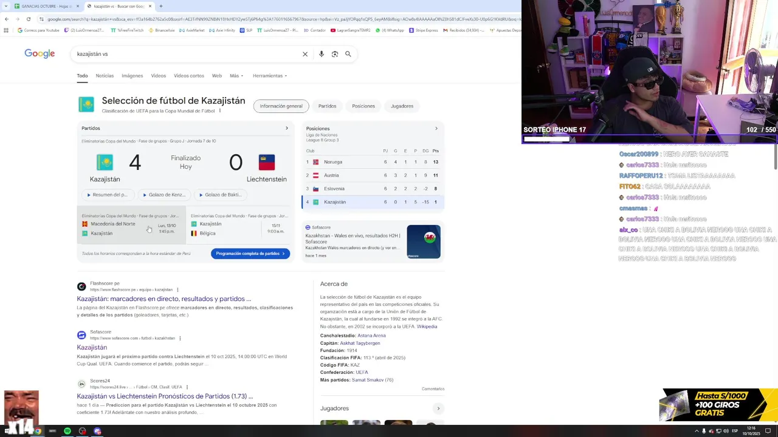Reload the page in the browser toolbar
The width and height of the screenshot is (778, 437).
(x=28, y=19)
